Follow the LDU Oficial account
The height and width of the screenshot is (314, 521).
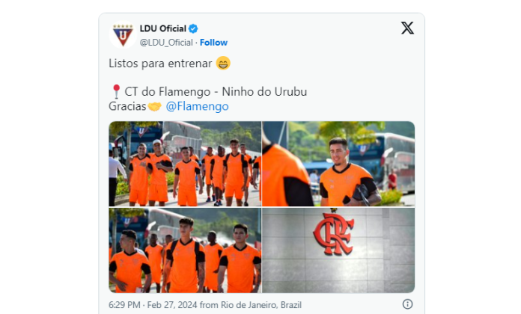tap(213, 43)
